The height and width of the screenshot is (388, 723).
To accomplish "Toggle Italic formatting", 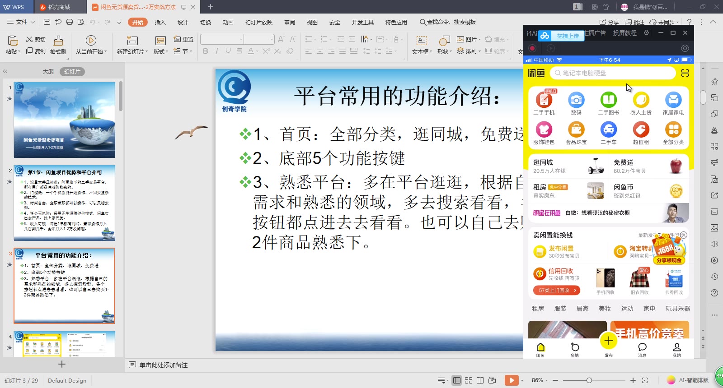I will (217, 51).
